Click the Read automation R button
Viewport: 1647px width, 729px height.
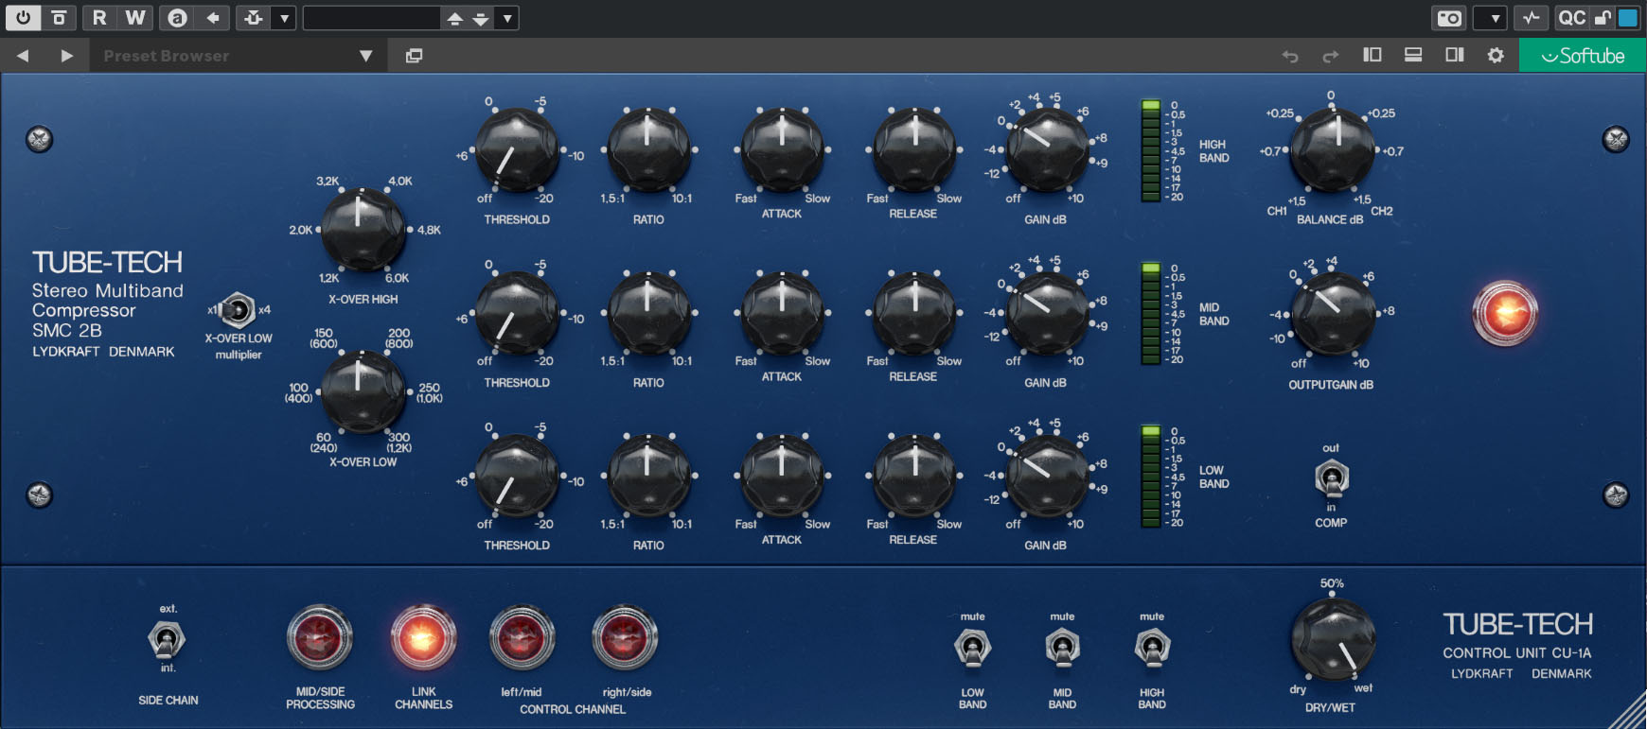(99, 17)
